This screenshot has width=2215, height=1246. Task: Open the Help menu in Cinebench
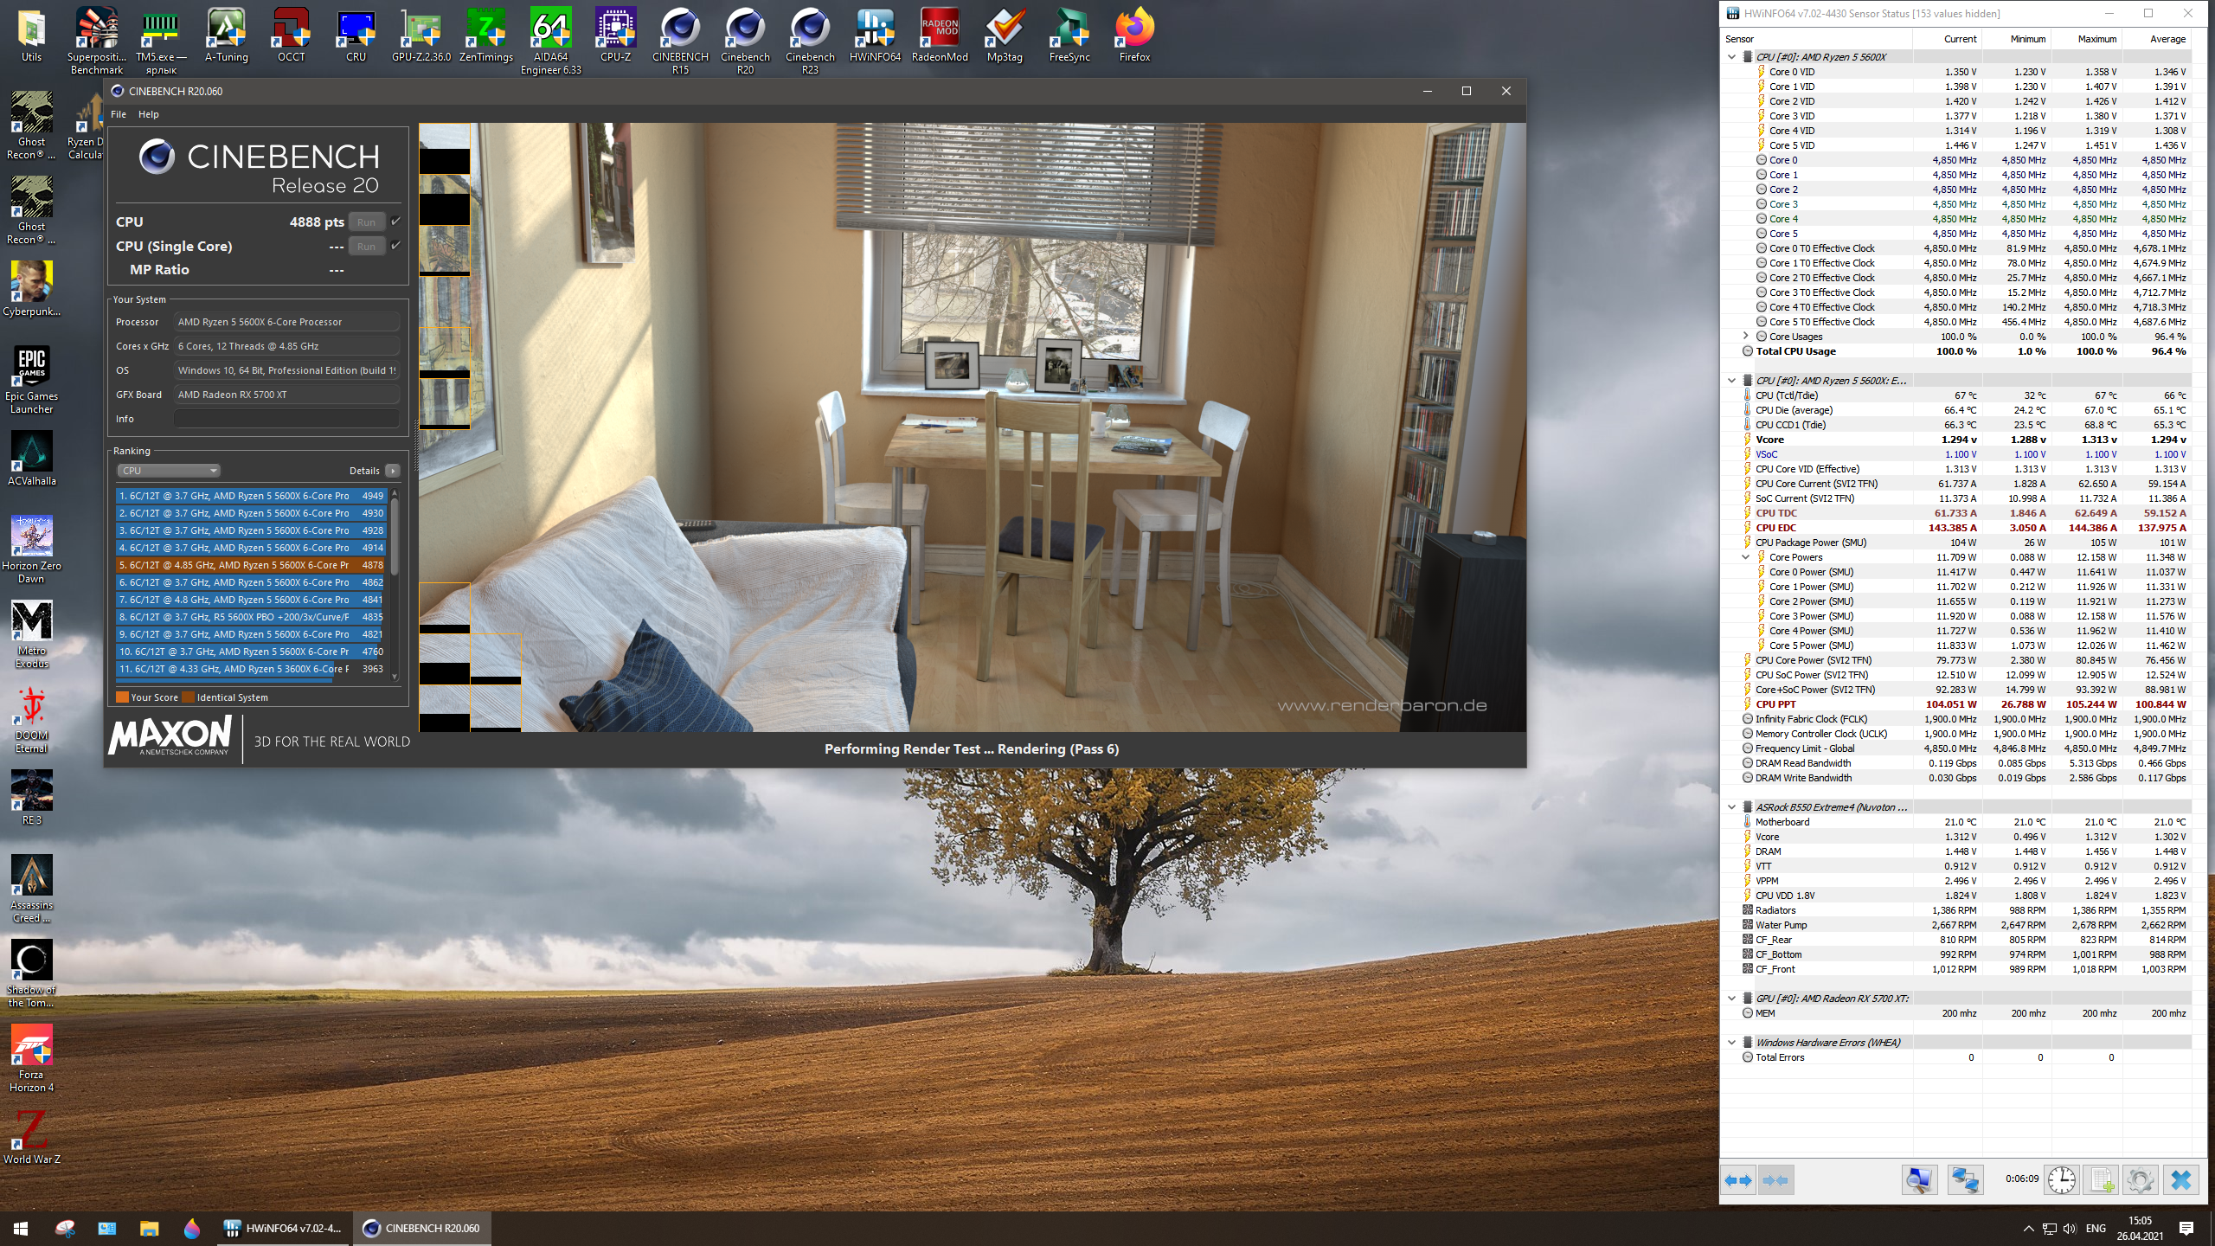(148, 114)
